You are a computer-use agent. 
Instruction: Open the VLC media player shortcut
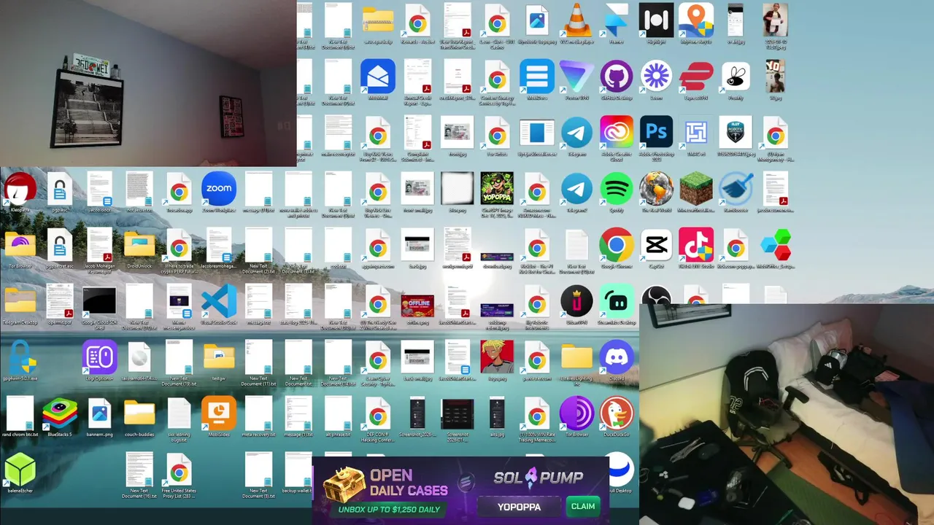tap(576, 20)
